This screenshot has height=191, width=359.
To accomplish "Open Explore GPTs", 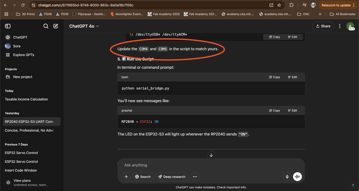I will [32, 55].
